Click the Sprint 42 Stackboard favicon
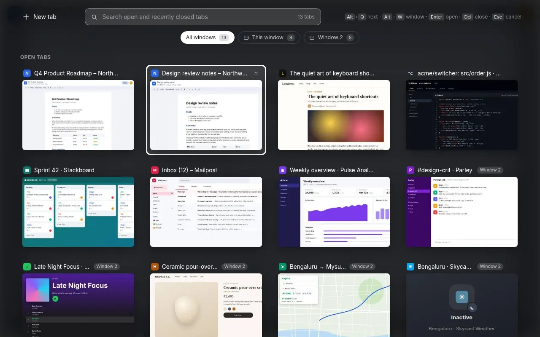This screenshot has width=540, height=337. (x=27, y=170)
